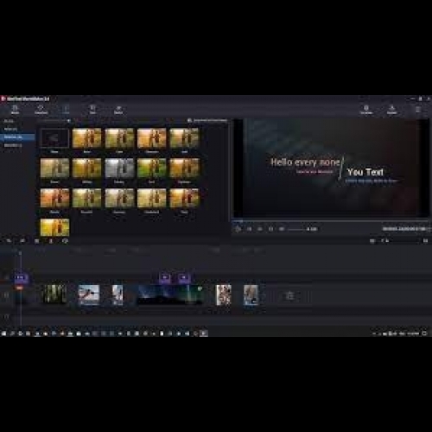This screenshot has height=432, width=432.
Task: Click the Undo icon above timeline
Action: coord(9,241)
